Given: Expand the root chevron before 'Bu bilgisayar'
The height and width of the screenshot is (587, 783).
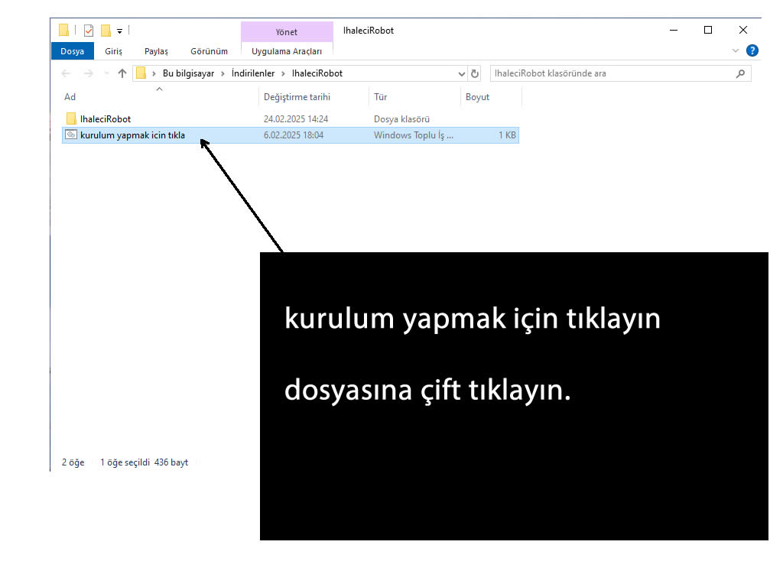Looking at the screenshot, I should [x=154, y=74].
